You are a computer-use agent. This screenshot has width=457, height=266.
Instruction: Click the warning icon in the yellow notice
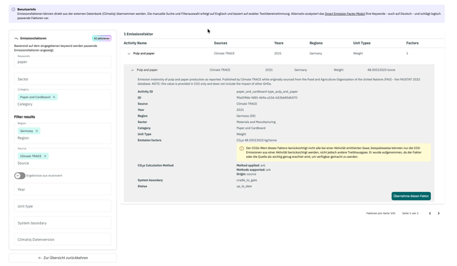click(241, 148)
